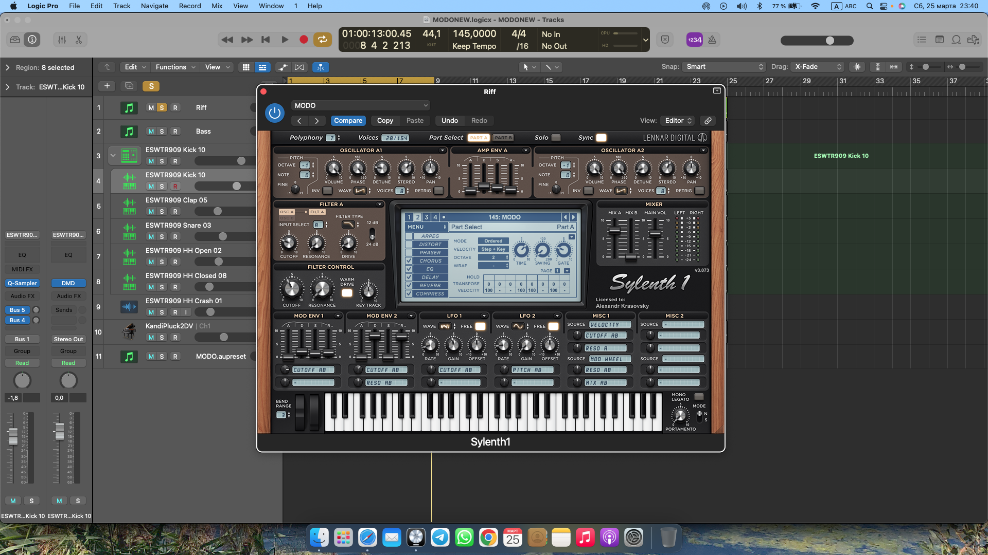Image resolution: width=988 pixels, height=555 pixels.
Task: Open the transport display mode chevron
Action: 645,40
